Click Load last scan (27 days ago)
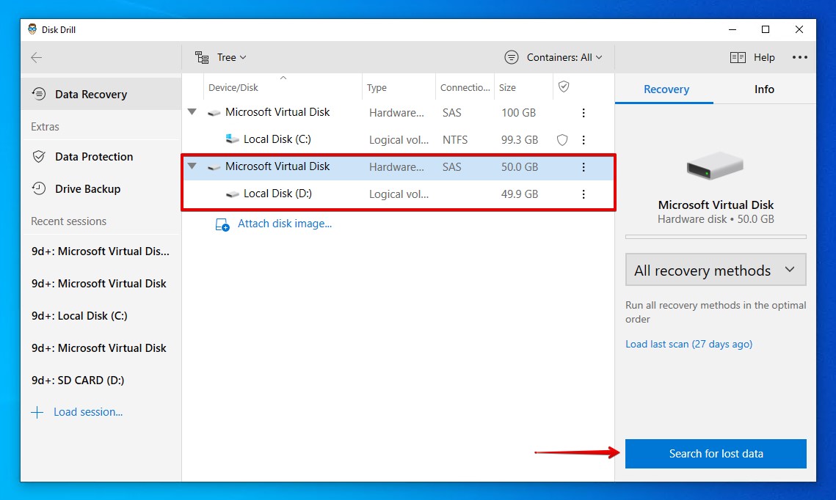Image resolution: width=836 pixels, height=500 pixels. point(689,344)
